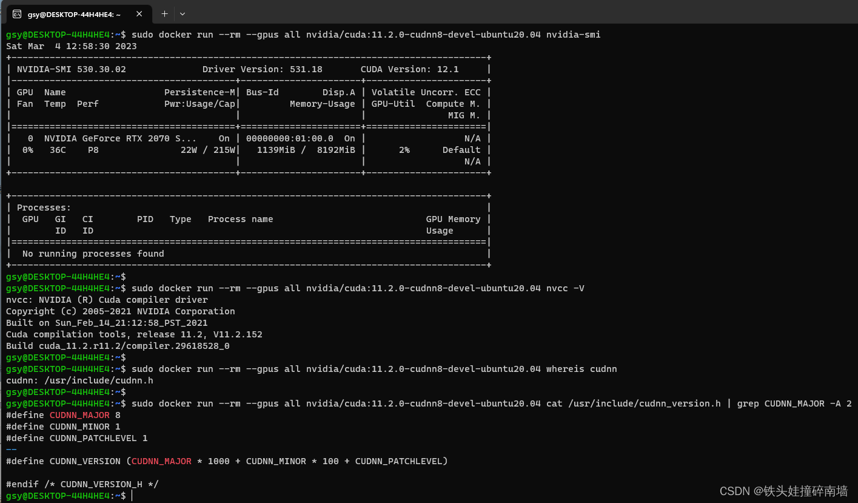Click the date line Sat Mar 4 12:58:30 2023
The width and height of the screenshot is (858, 503).
tap(72, 46)
